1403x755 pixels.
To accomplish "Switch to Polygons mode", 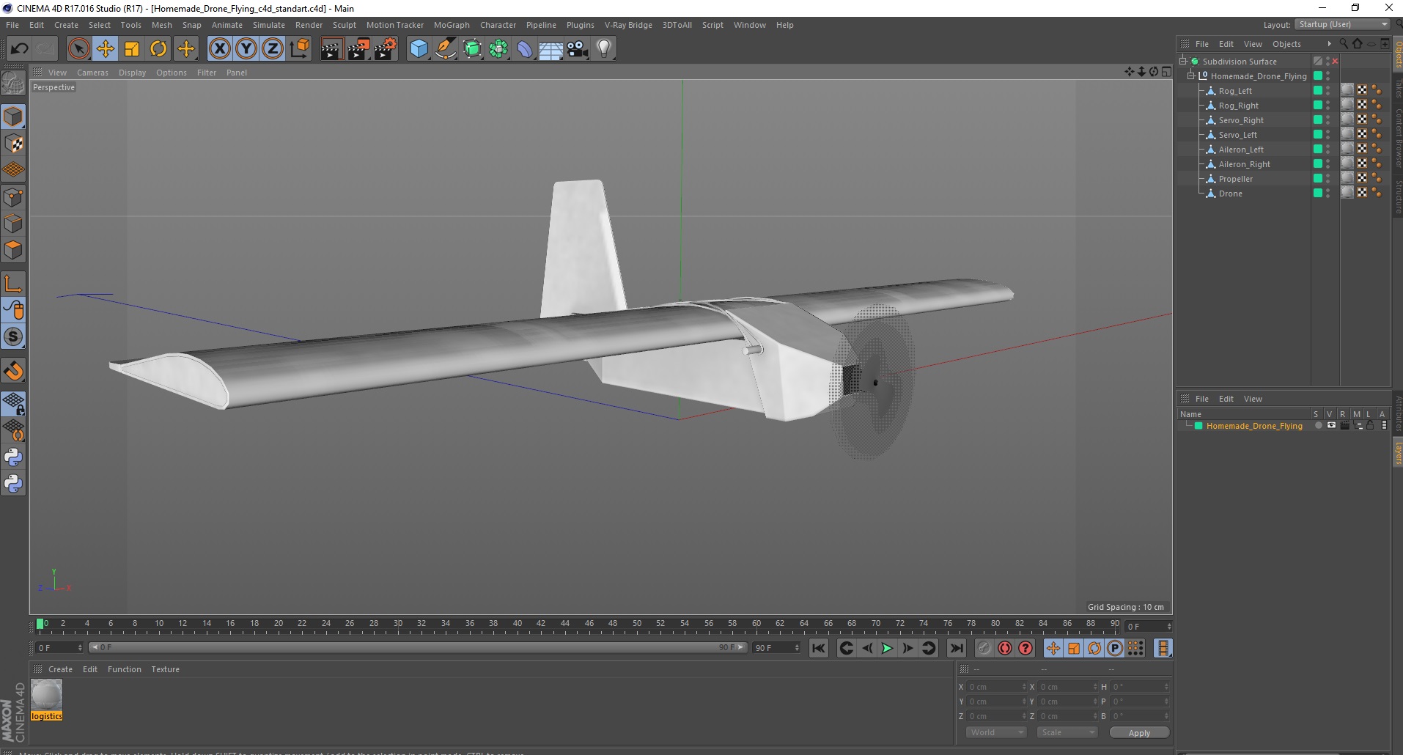I will pos(13,250).
